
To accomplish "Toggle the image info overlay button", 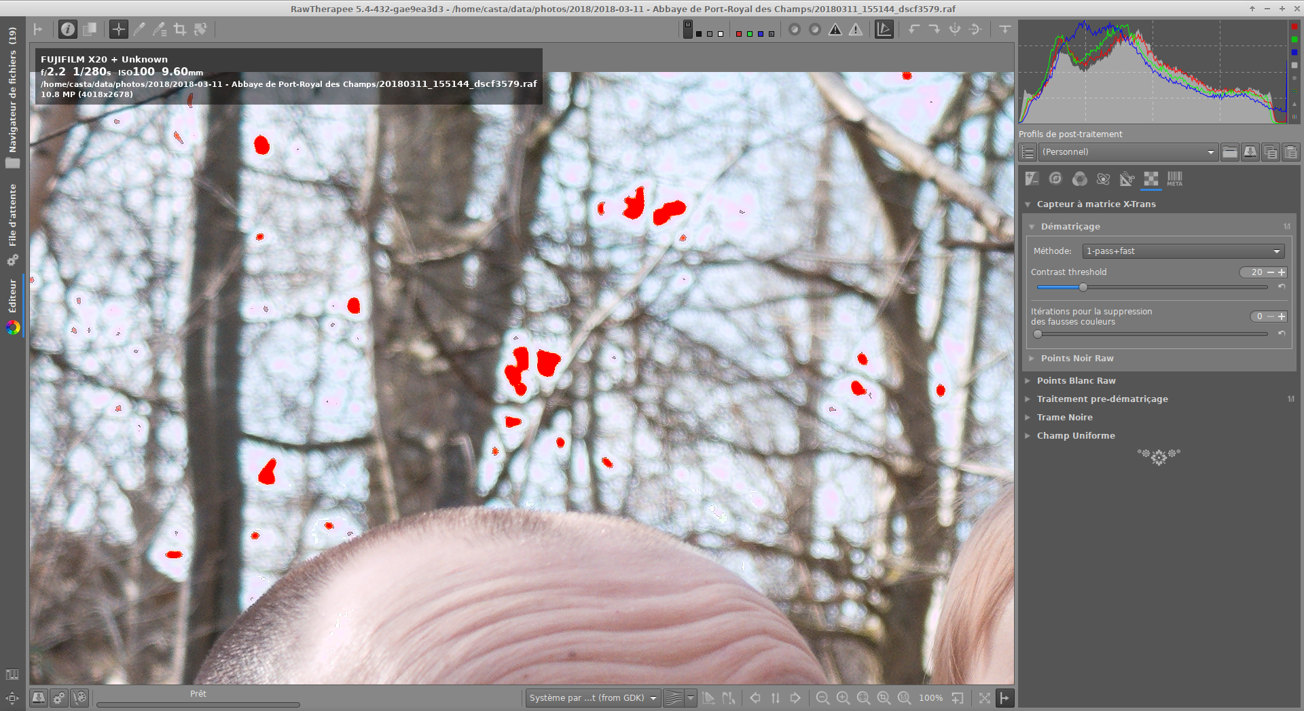I will (67, 29).
